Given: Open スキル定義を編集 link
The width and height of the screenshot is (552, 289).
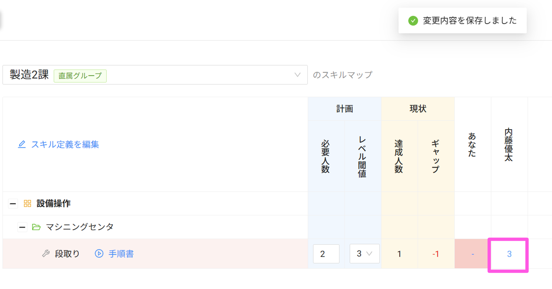Looking at the screenshot, I should point(65,144).
